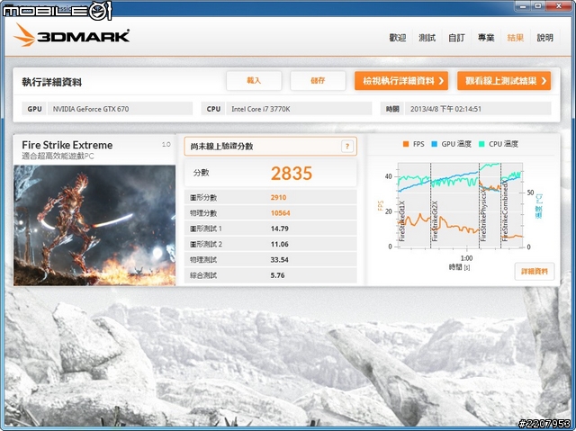Screen dimensions: 576x431
Task: Open the 說明 help tab
Action: click(x=544, y=38)
